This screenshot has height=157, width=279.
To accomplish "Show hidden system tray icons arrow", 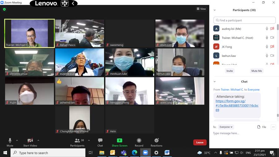I will (216, 153).
